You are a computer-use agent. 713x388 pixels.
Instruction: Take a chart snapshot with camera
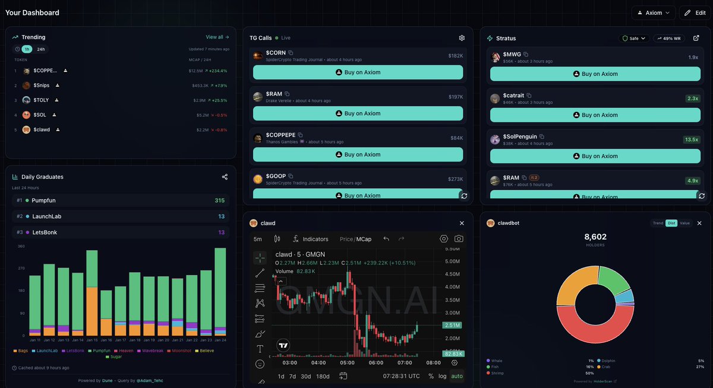[x=459, y=239]
